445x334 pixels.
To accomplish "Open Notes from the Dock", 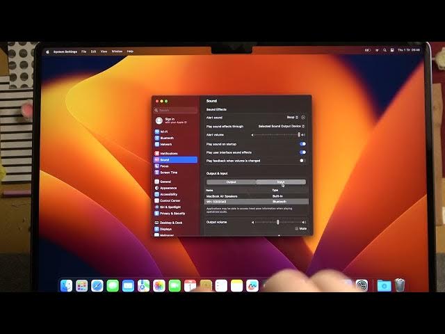I will pyautogui.click(x=236, y=285).
